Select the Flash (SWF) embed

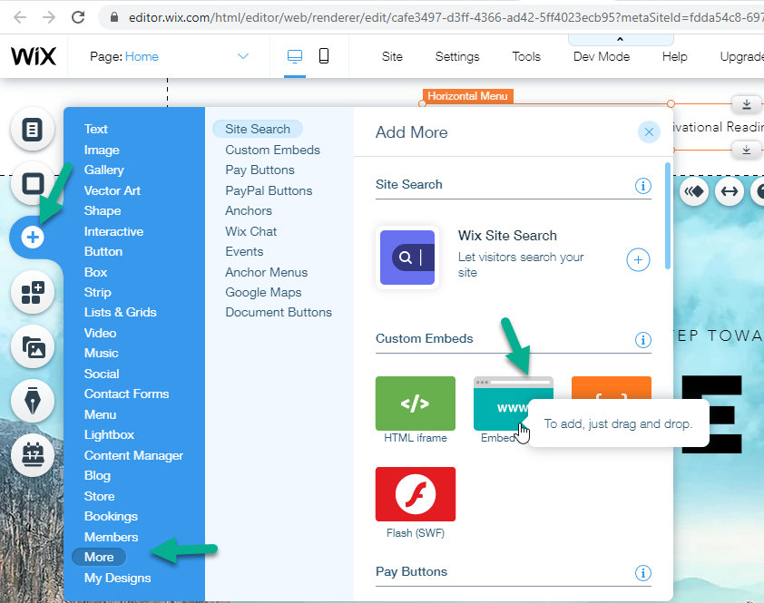[416, 494]
